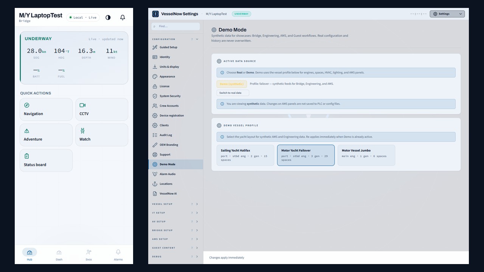Open the Status board quick action
The image size is (484, 272).
46,161
